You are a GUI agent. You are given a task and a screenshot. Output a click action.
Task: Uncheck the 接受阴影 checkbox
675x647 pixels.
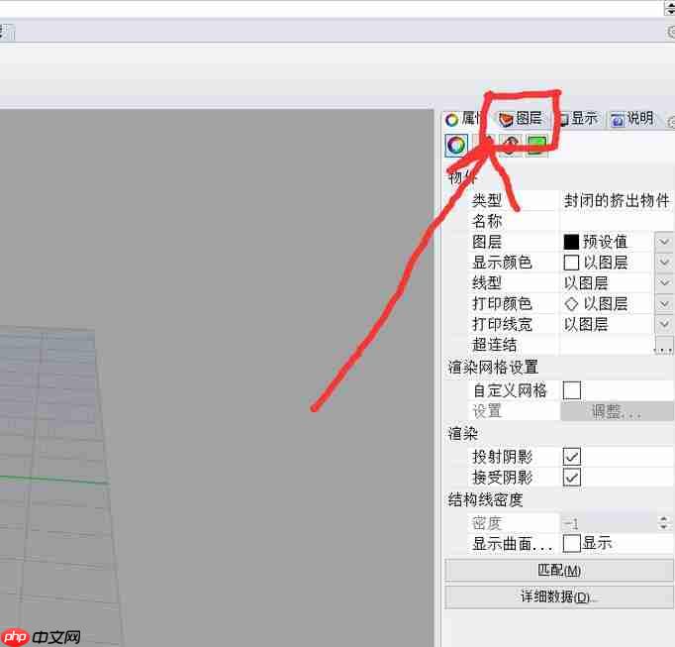pos(572,478)
